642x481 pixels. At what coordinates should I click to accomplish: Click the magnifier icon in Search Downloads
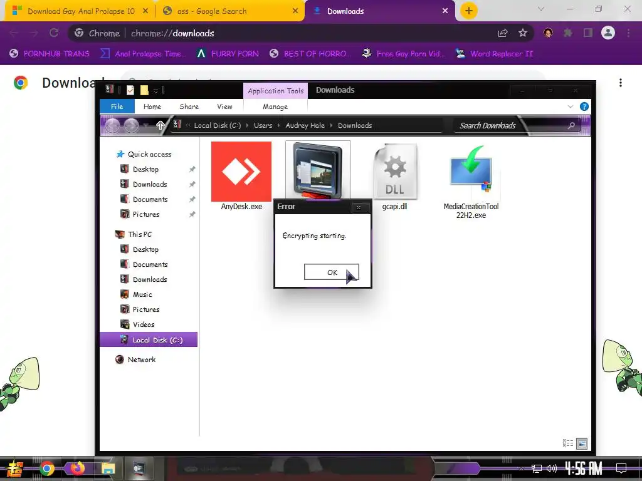click(572, 125)
